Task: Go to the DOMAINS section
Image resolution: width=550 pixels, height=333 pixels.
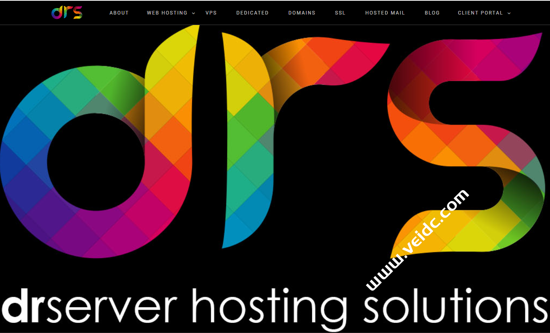Action: click(302, 13)
